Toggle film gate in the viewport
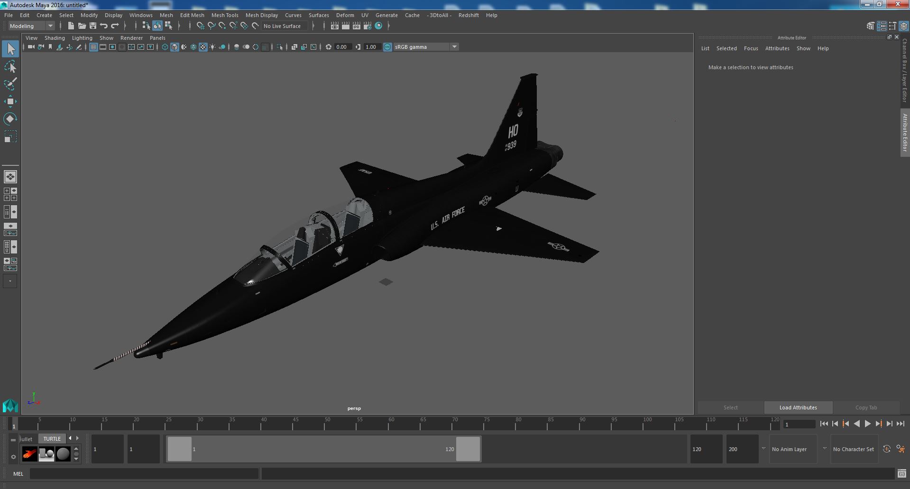 click(x=103, y=47)
